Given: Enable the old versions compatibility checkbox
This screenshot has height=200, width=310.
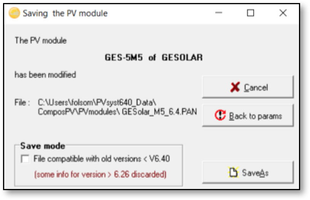Looking at the screenshot, I should [25, 159].
